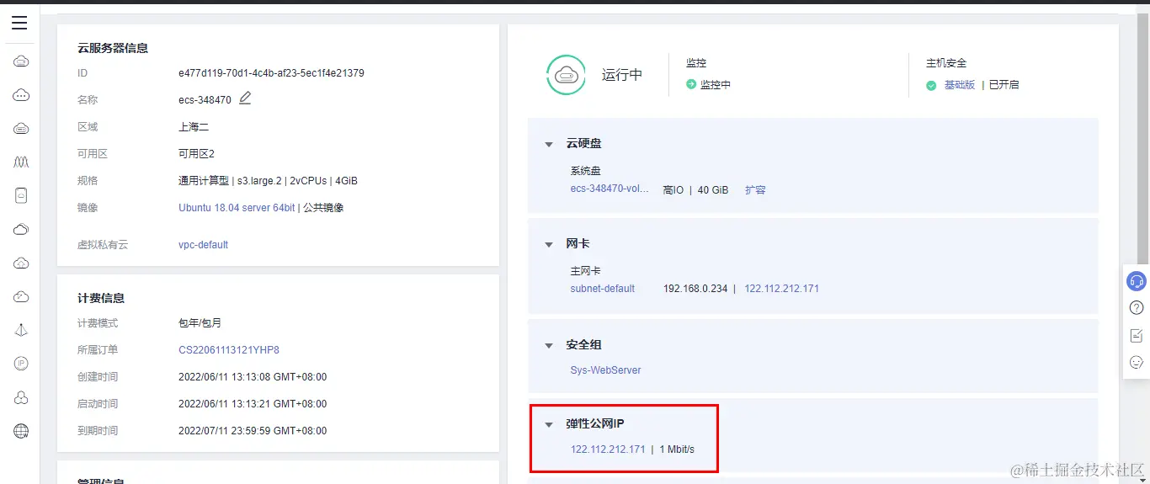Open the cloud server icon in sidebar
The height and width of the screenshot is (484, 1150).
point(21,61)
